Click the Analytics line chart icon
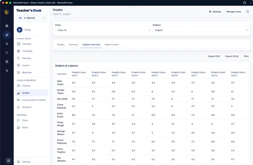This screenshot has height=165, width=253. click(x=19, y=107)
